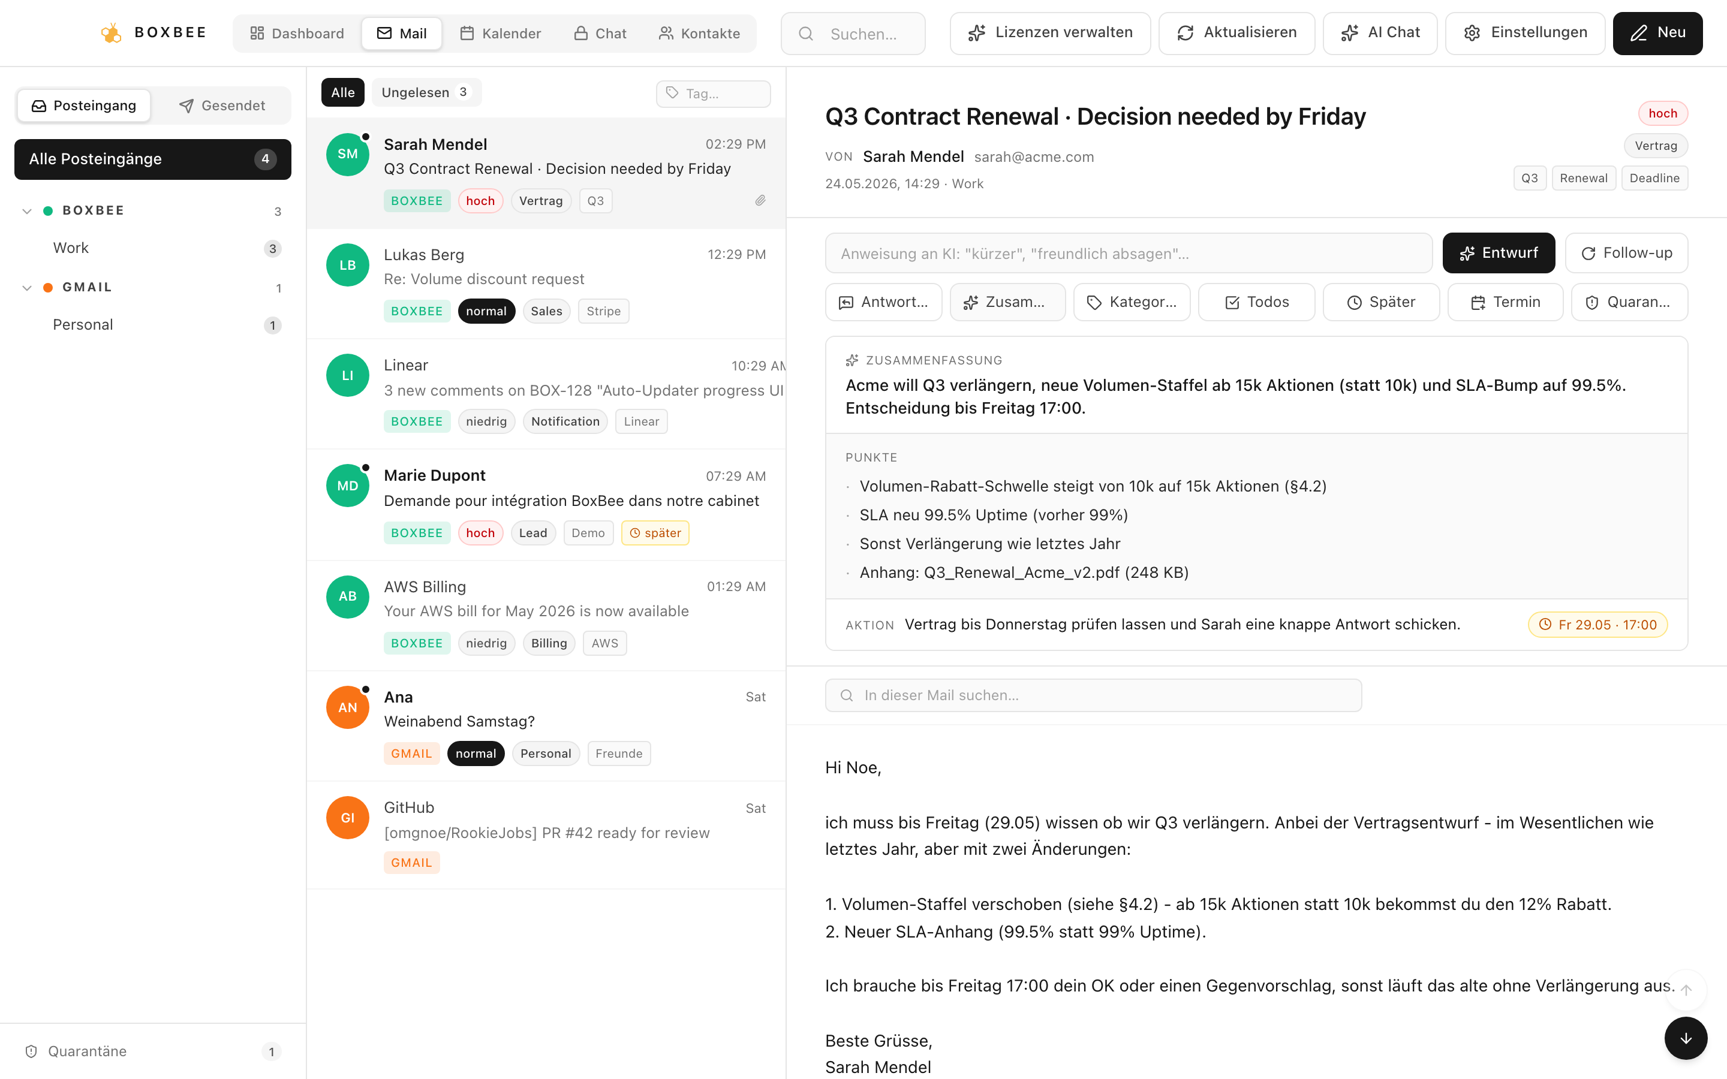Click the Deadline tag in mail header
Image resolution: width=1727 pixels, height=1079 pixels.
point(1654,177)
